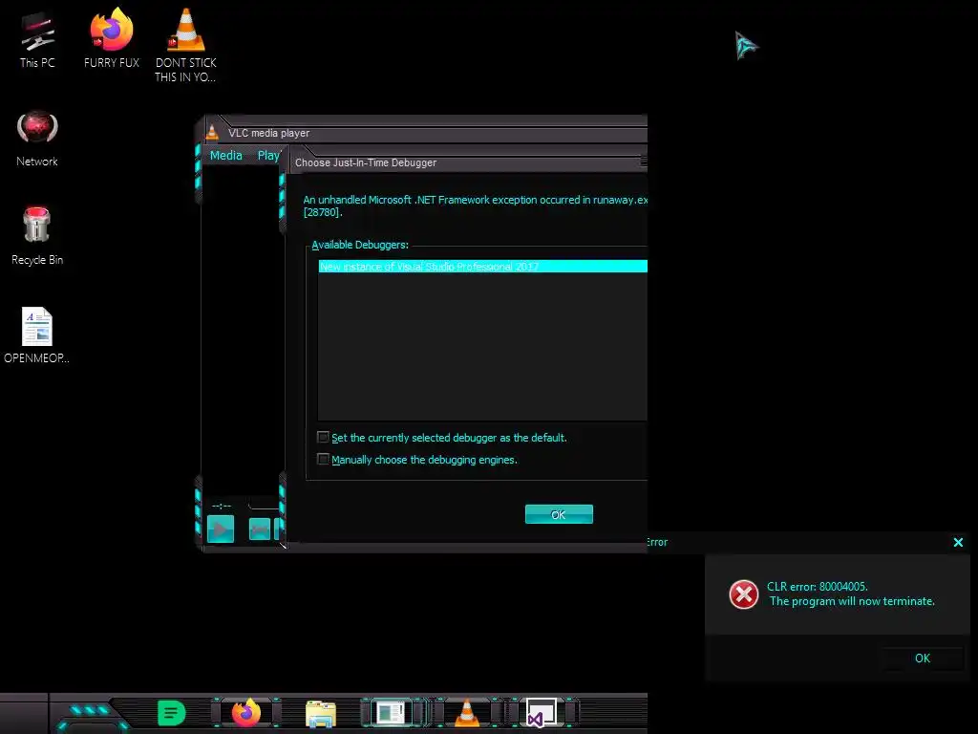Open the Playback menu in VLC

[269, 156]
